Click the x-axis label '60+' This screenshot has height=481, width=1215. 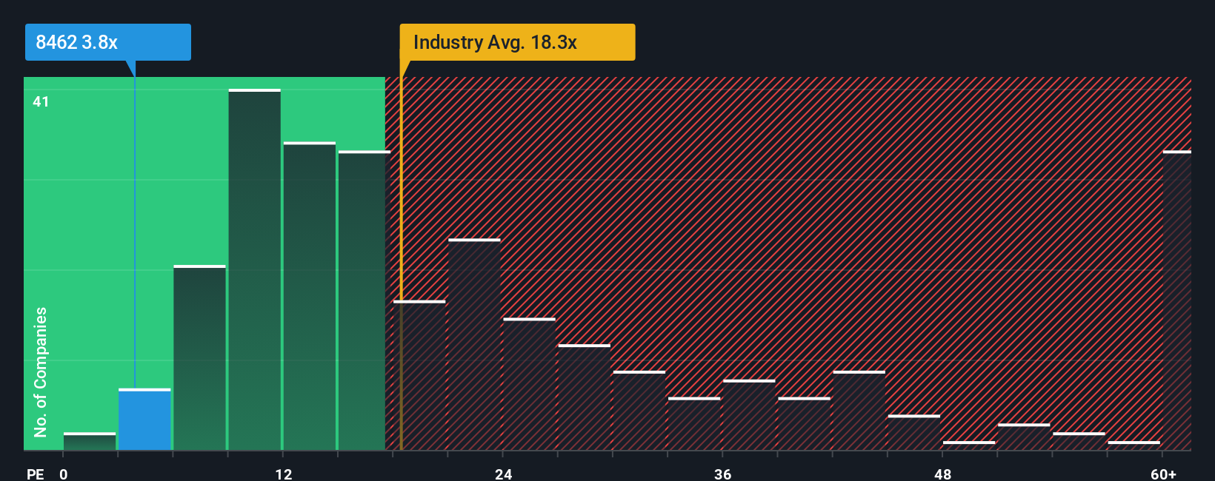coord(1164,474)
